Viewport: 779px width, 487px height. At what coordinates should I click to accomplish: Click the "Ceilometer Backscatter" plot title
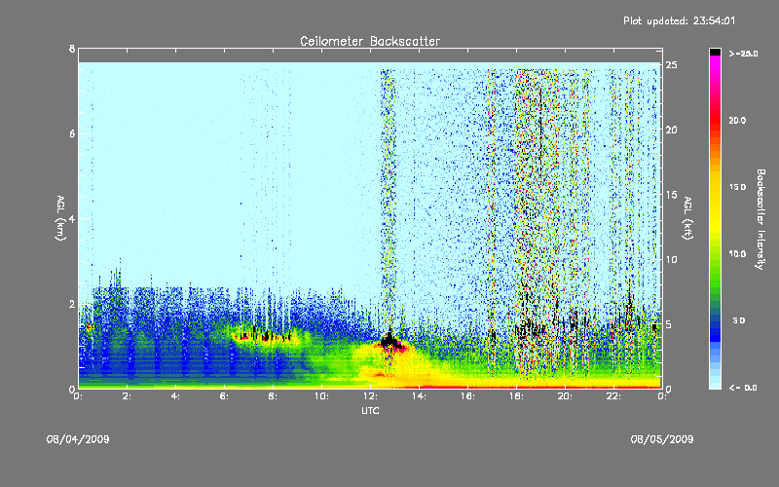coord(370,41)
